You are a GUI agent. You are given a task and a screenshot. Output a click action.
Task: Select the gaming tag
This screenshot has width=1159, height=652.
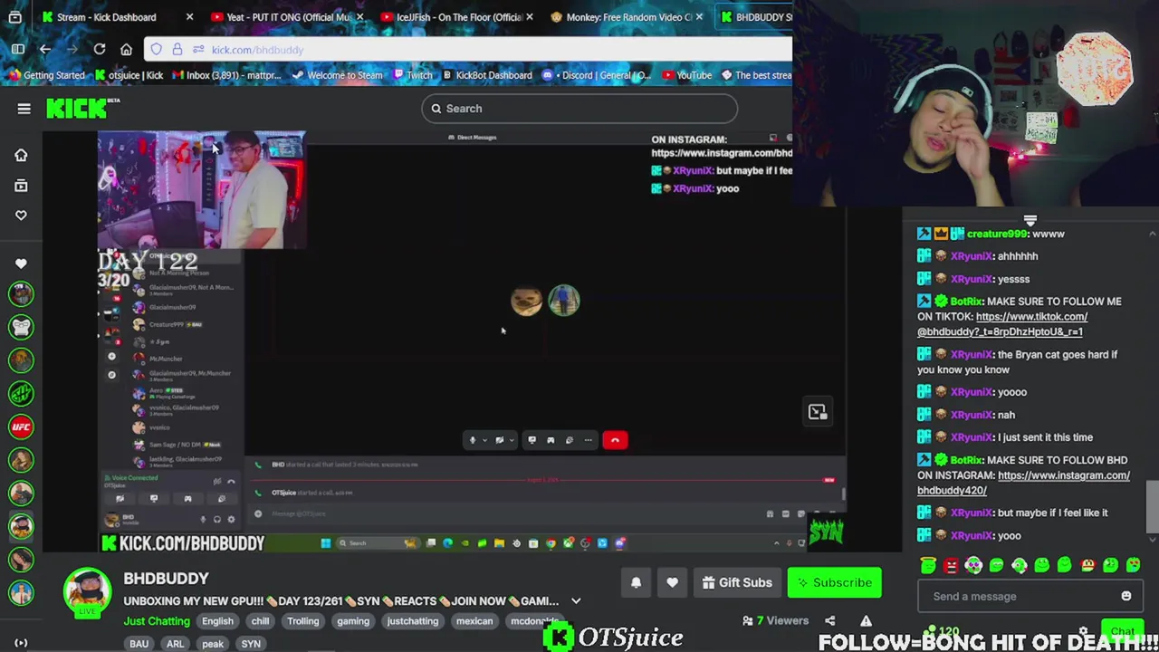pyautogui.click(x=353, y=621)
